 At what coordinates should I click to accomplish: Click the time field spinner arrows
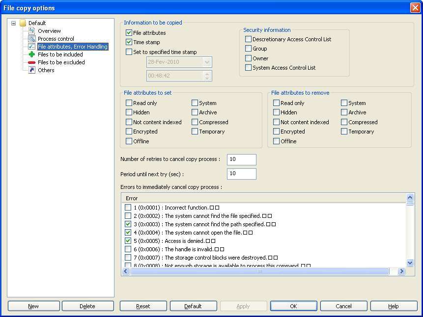(207, 76)
